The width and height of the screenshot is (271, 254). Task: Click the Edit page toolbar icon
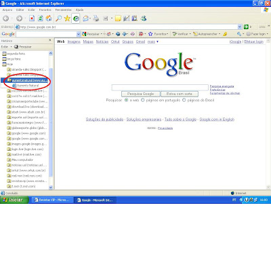coord(106,18)
